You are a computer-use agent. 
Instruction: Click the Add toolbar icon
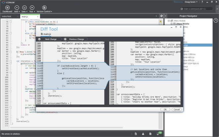click(17, 8)
